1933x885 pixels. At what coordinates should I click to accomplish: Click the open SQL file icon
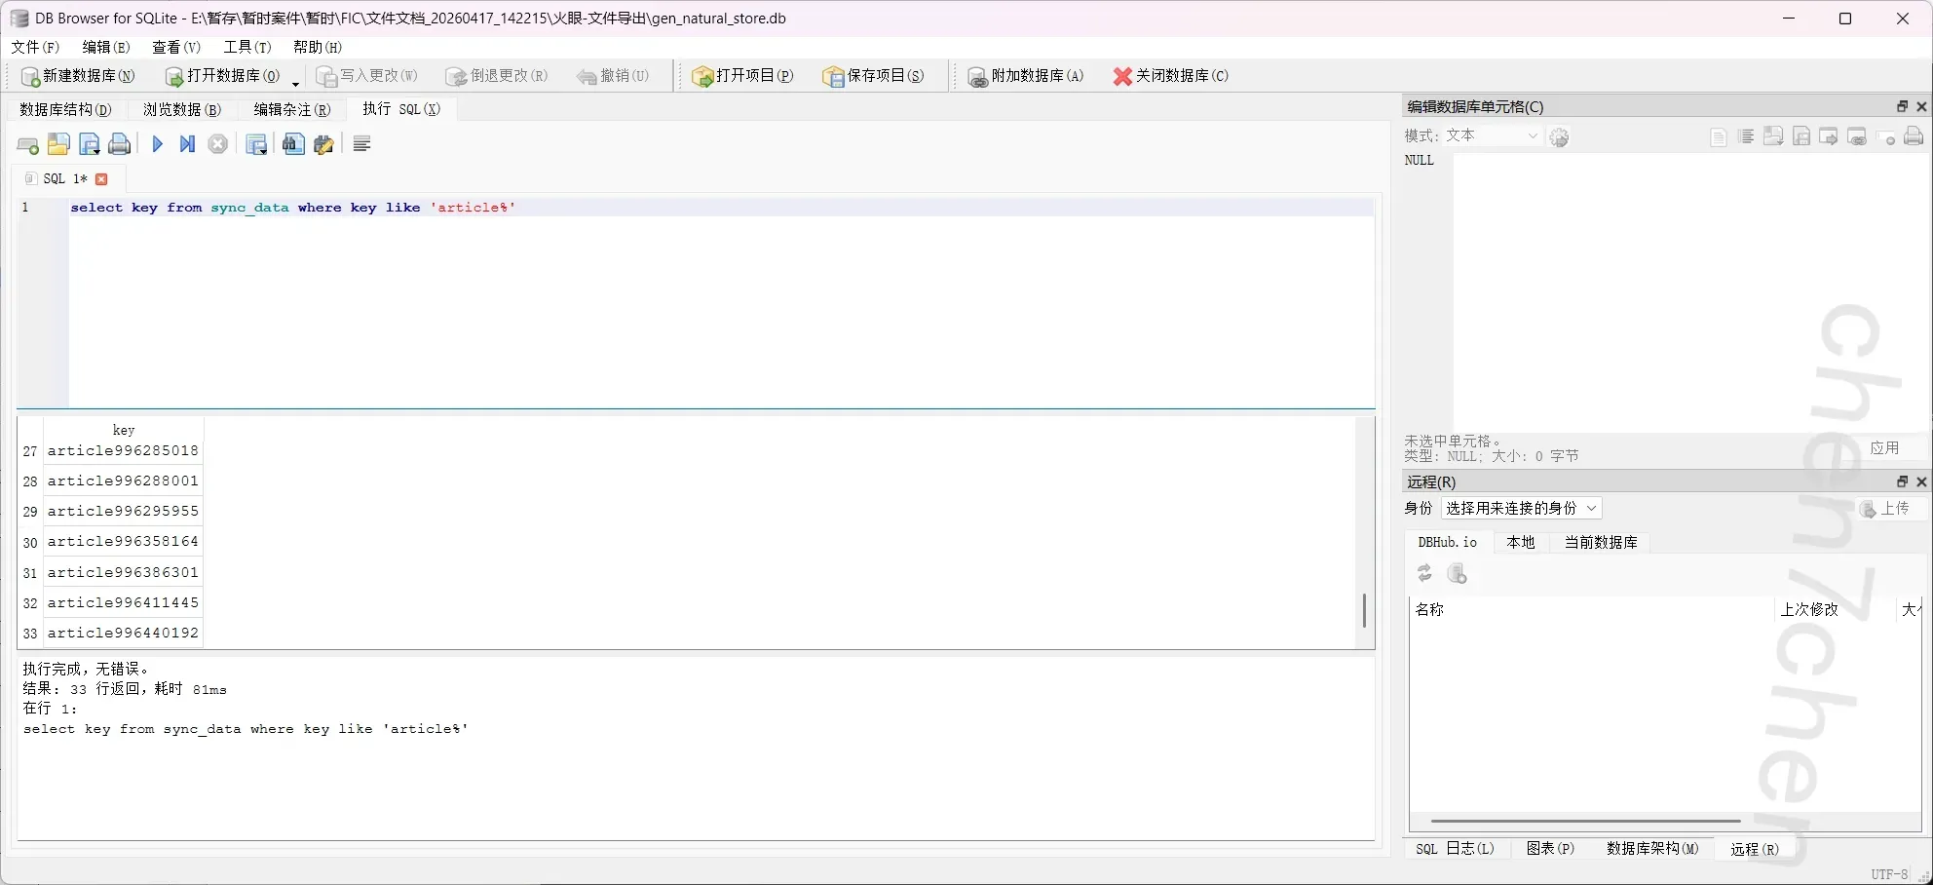click(x=58, y=145)
